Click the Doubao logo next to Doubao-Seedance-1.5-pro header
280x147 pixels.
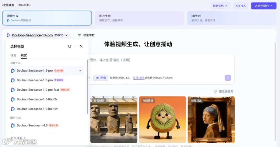click(x=8, y=35)
